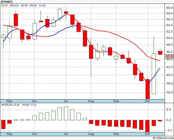Image resolution: width=174 pixels, height=140 pixels.
Task: Click May on the MACD panel date axis
Action: [x=9, y=134]
